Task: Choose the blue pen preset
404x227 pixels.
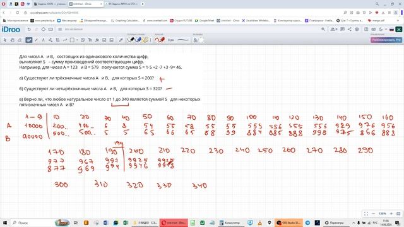Action: 138,40
